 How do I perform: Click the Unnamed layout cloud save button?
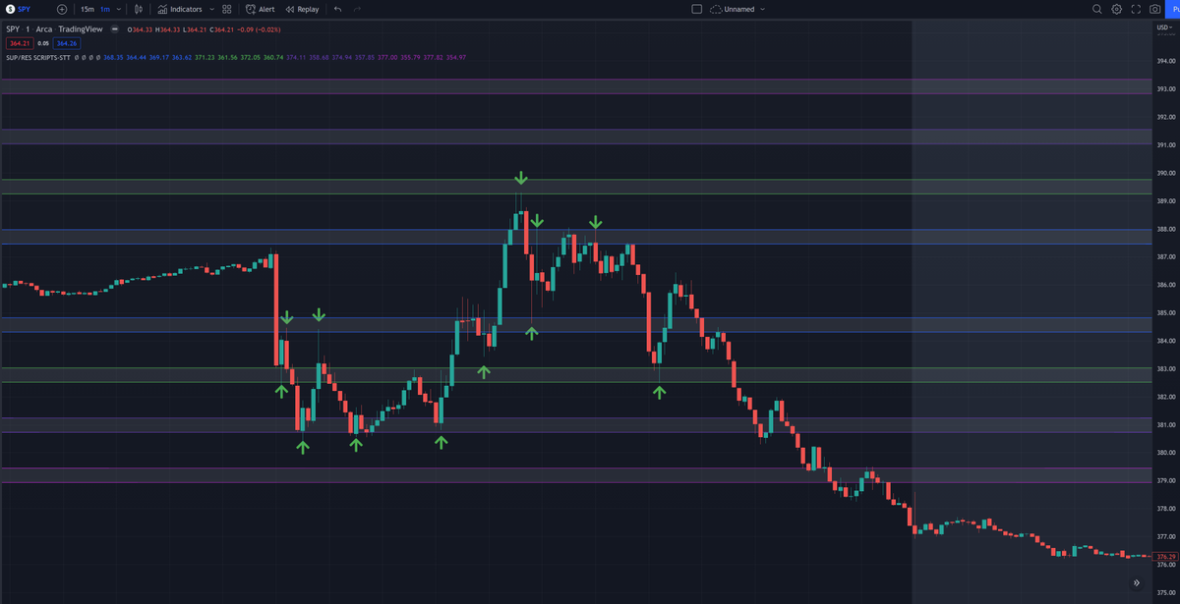click(735, 9)
